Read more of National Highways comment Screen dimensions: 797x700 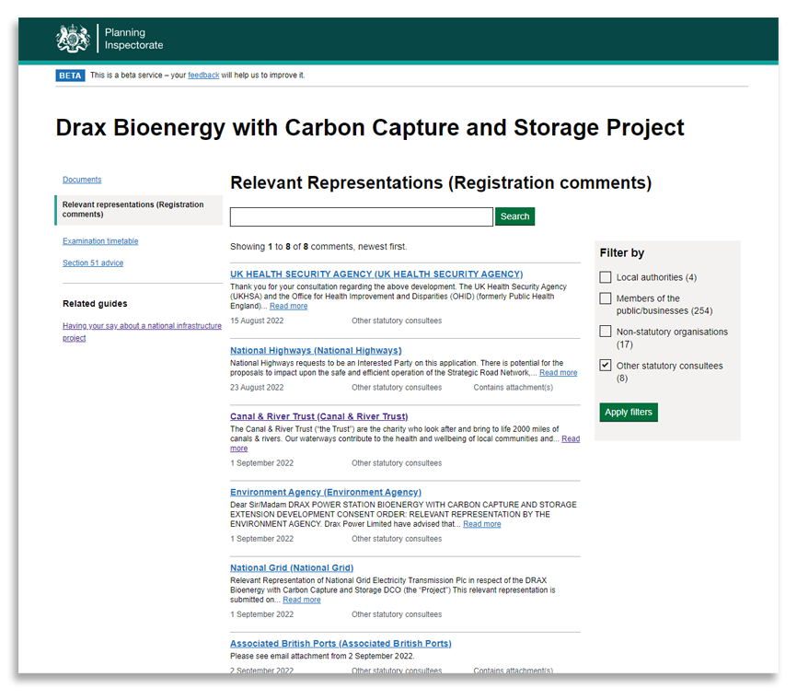point(558,373)
